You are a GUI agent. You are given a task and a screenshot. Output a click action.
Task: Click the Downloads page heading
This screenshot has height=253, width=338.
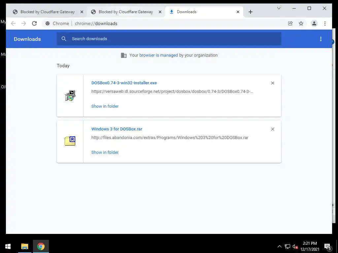point(27,39)
